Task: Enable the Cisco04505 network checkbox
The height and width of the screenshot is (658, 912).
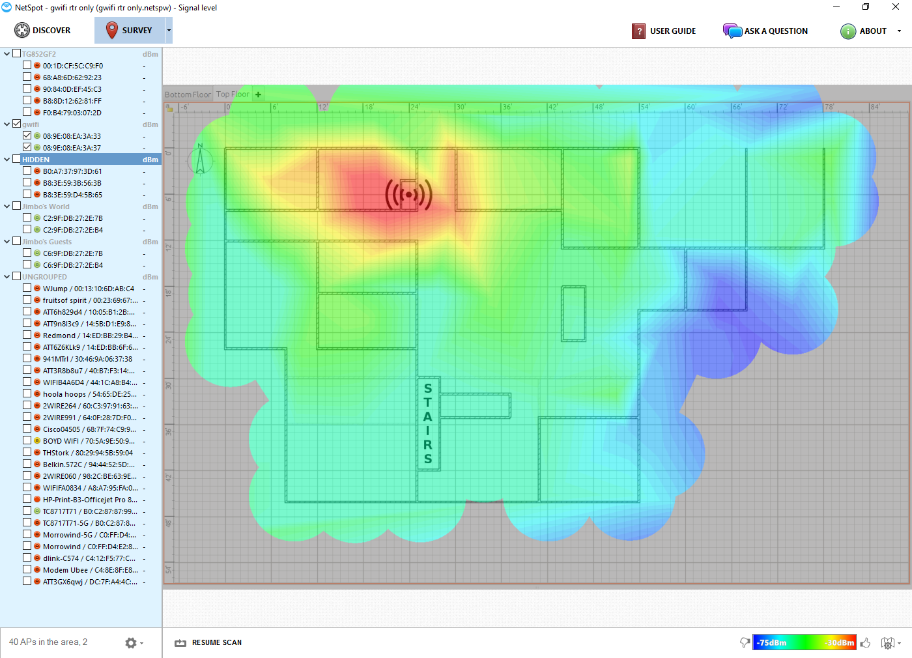Action: (x=27, y=429)
